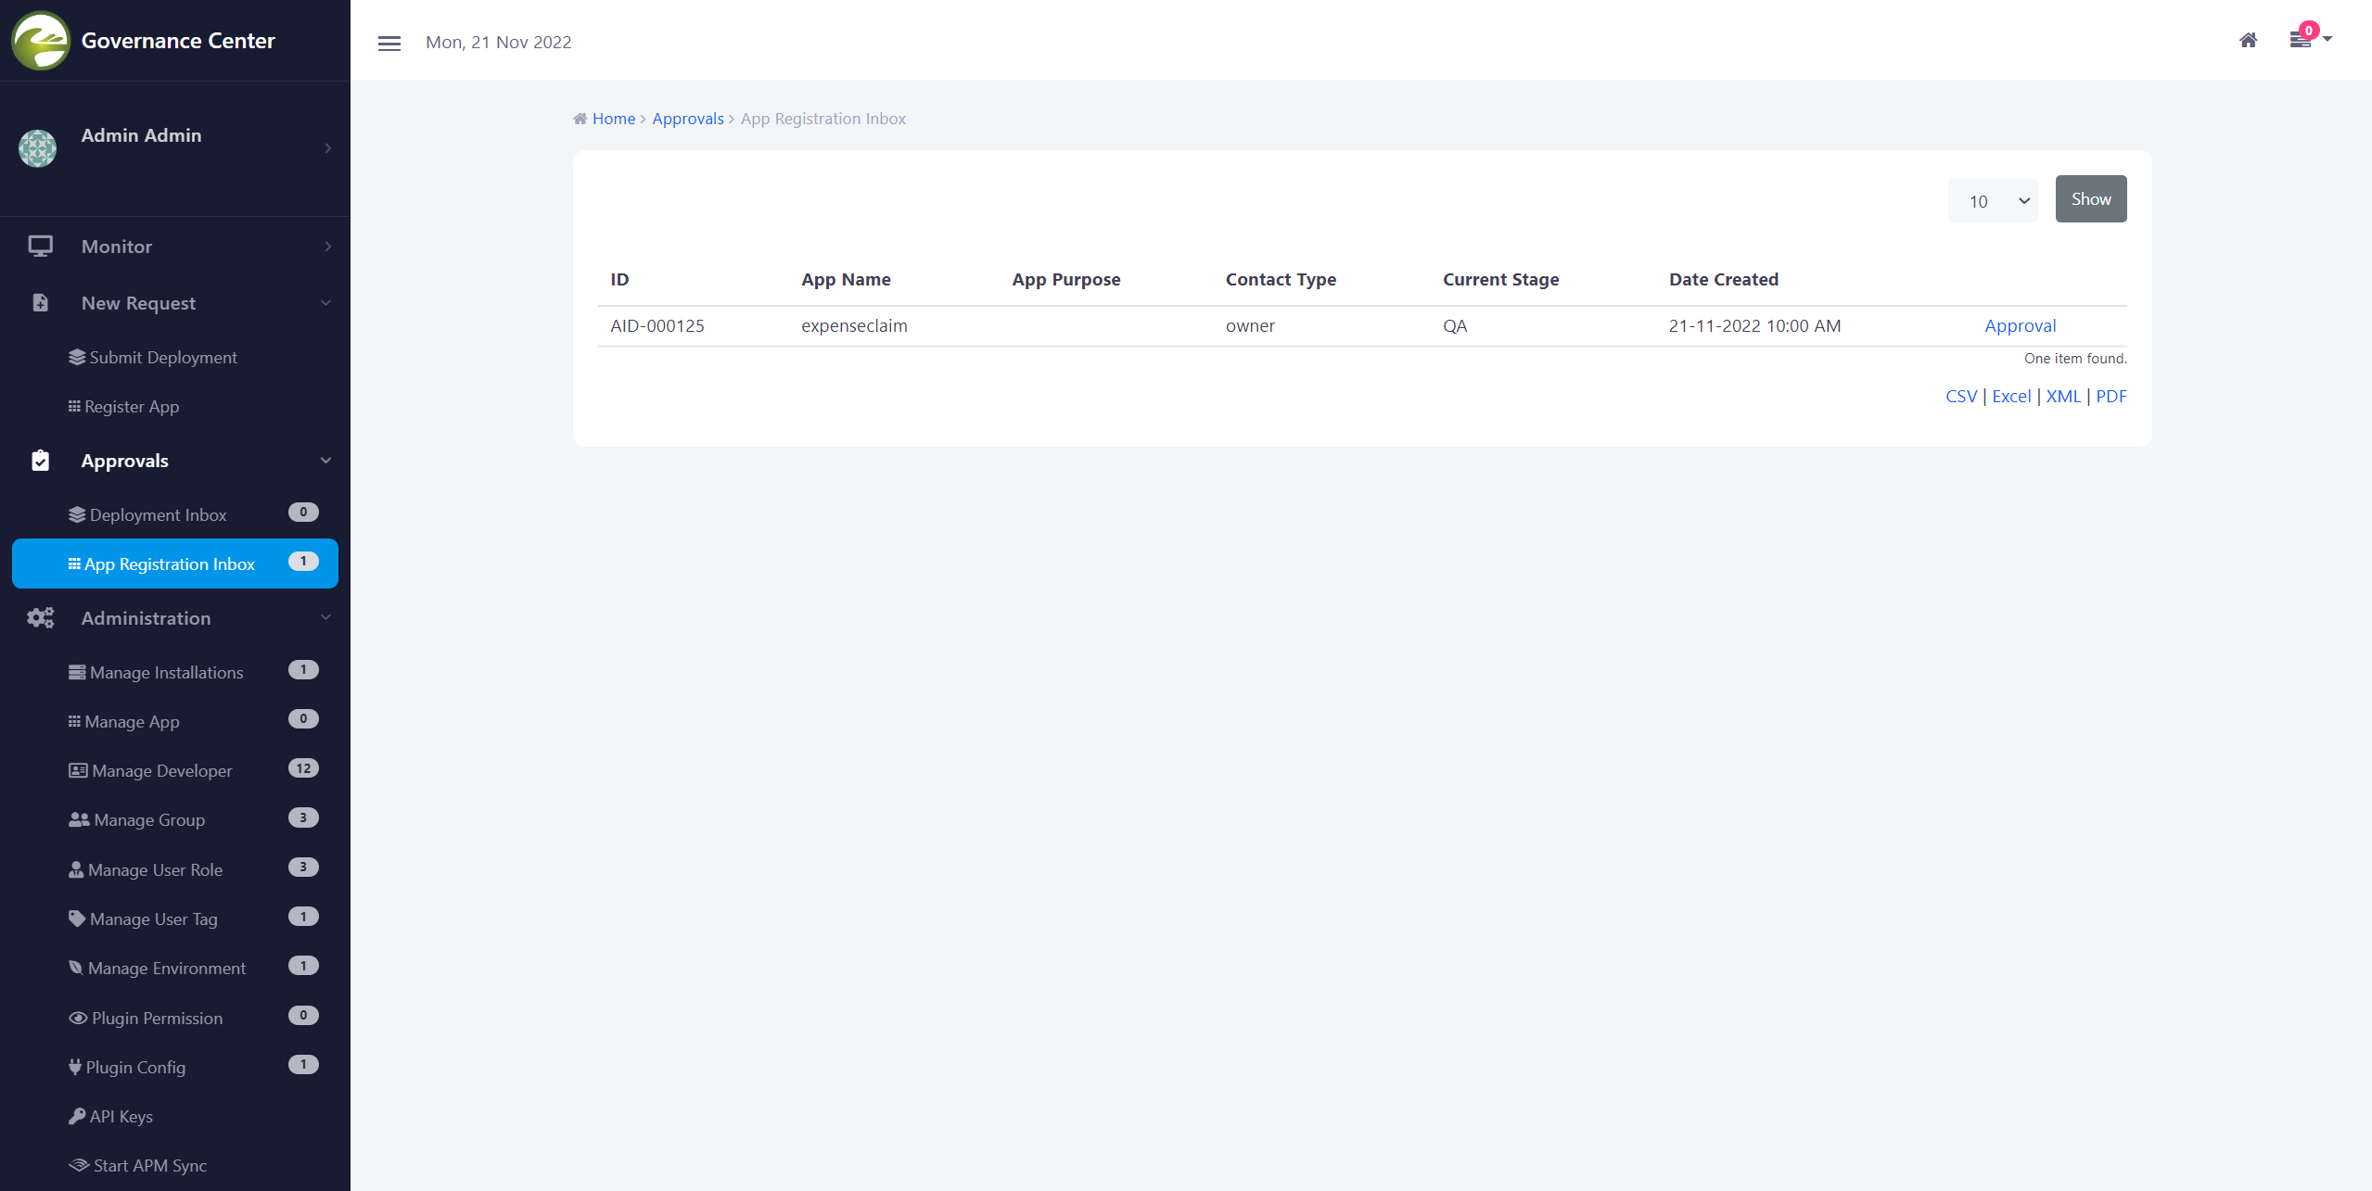This screenshot has height=1191, width=2372.
Task: Open Plugin Permission with eye icon
Action: 156,1018
